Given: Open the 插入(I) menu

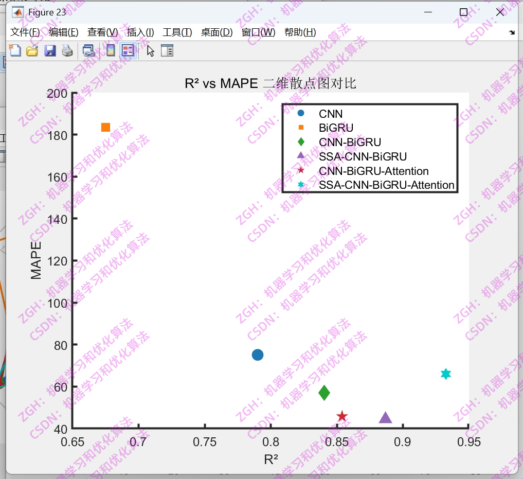Looking at the screenshot, I should pos(140,32).
